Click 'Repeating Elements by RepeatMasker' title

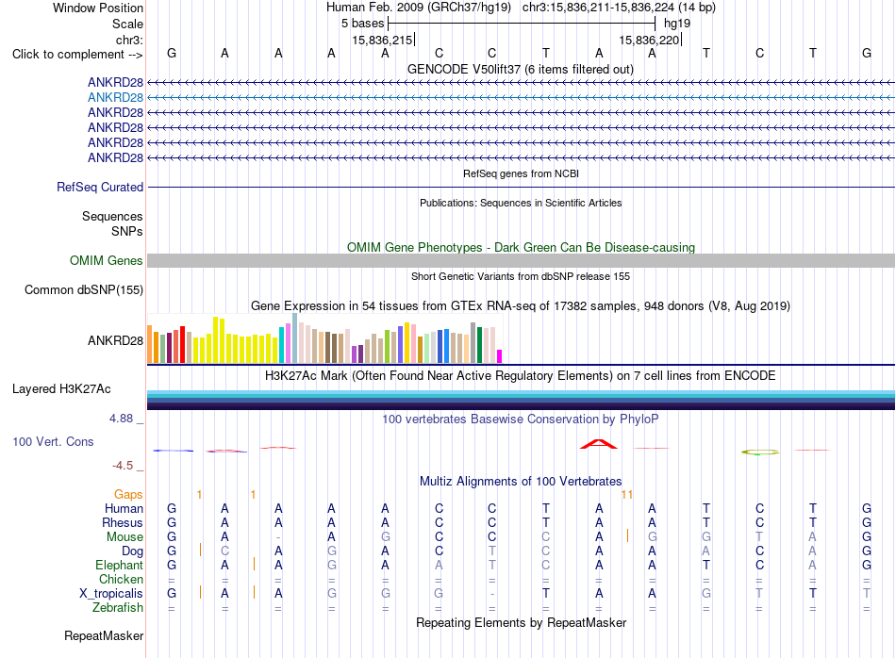tap(522, 623)
